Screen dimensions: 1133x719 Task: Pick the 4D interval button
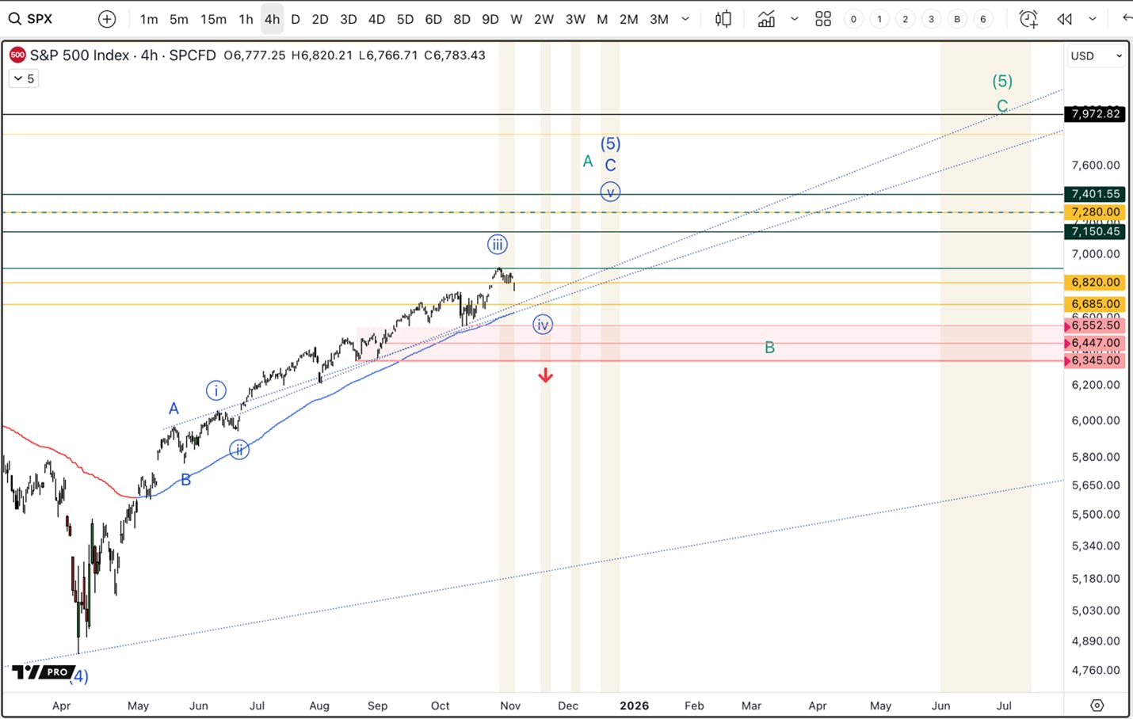(x=377, y=19)
